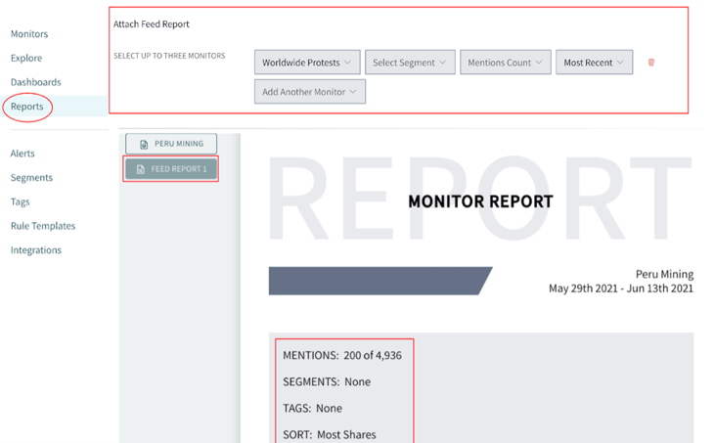Open Dashboards in the sidebar

(35, 82)
